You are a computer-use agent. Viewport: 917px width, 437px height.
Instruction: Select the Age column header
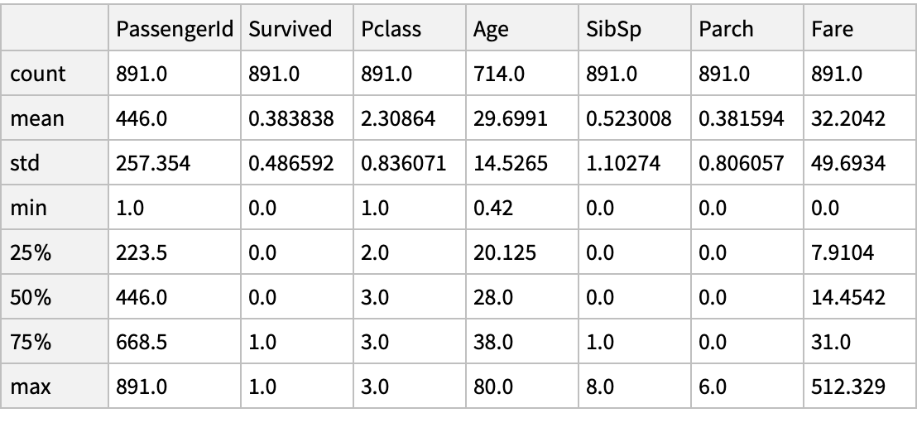pos(492,29)
